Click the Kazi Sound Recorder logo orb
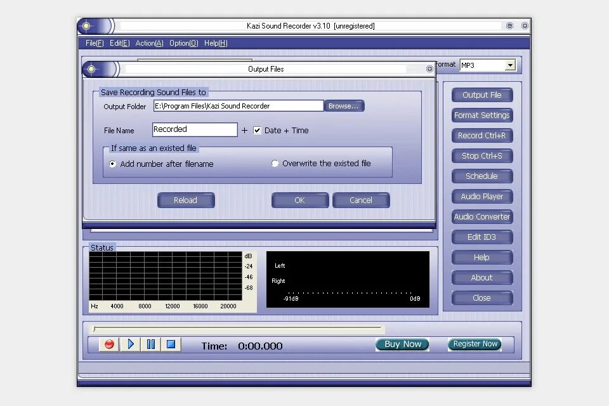This screenshot has height=406, width=609. (x=87, y=26)
